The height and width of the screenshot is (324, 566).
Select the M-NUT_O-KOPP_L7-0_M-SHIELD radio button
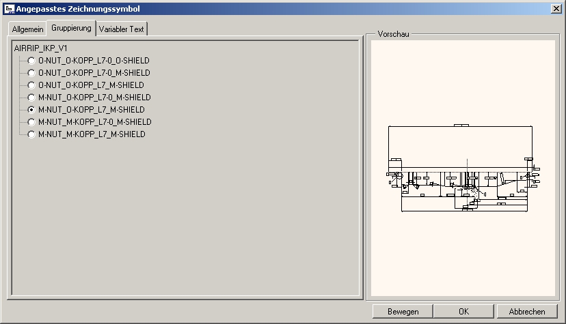tap(31, 98)
